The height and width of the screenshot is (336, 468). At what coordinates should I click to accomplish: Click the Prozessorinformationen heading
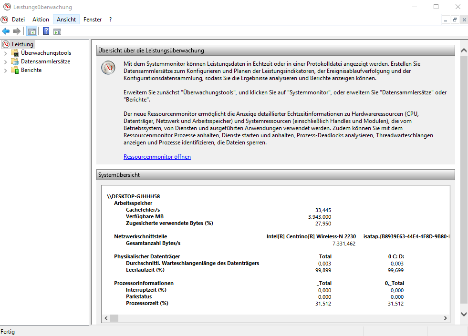point(144,283)
